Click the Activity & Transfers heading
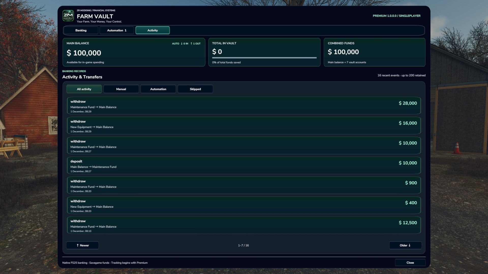 (82, 77)
